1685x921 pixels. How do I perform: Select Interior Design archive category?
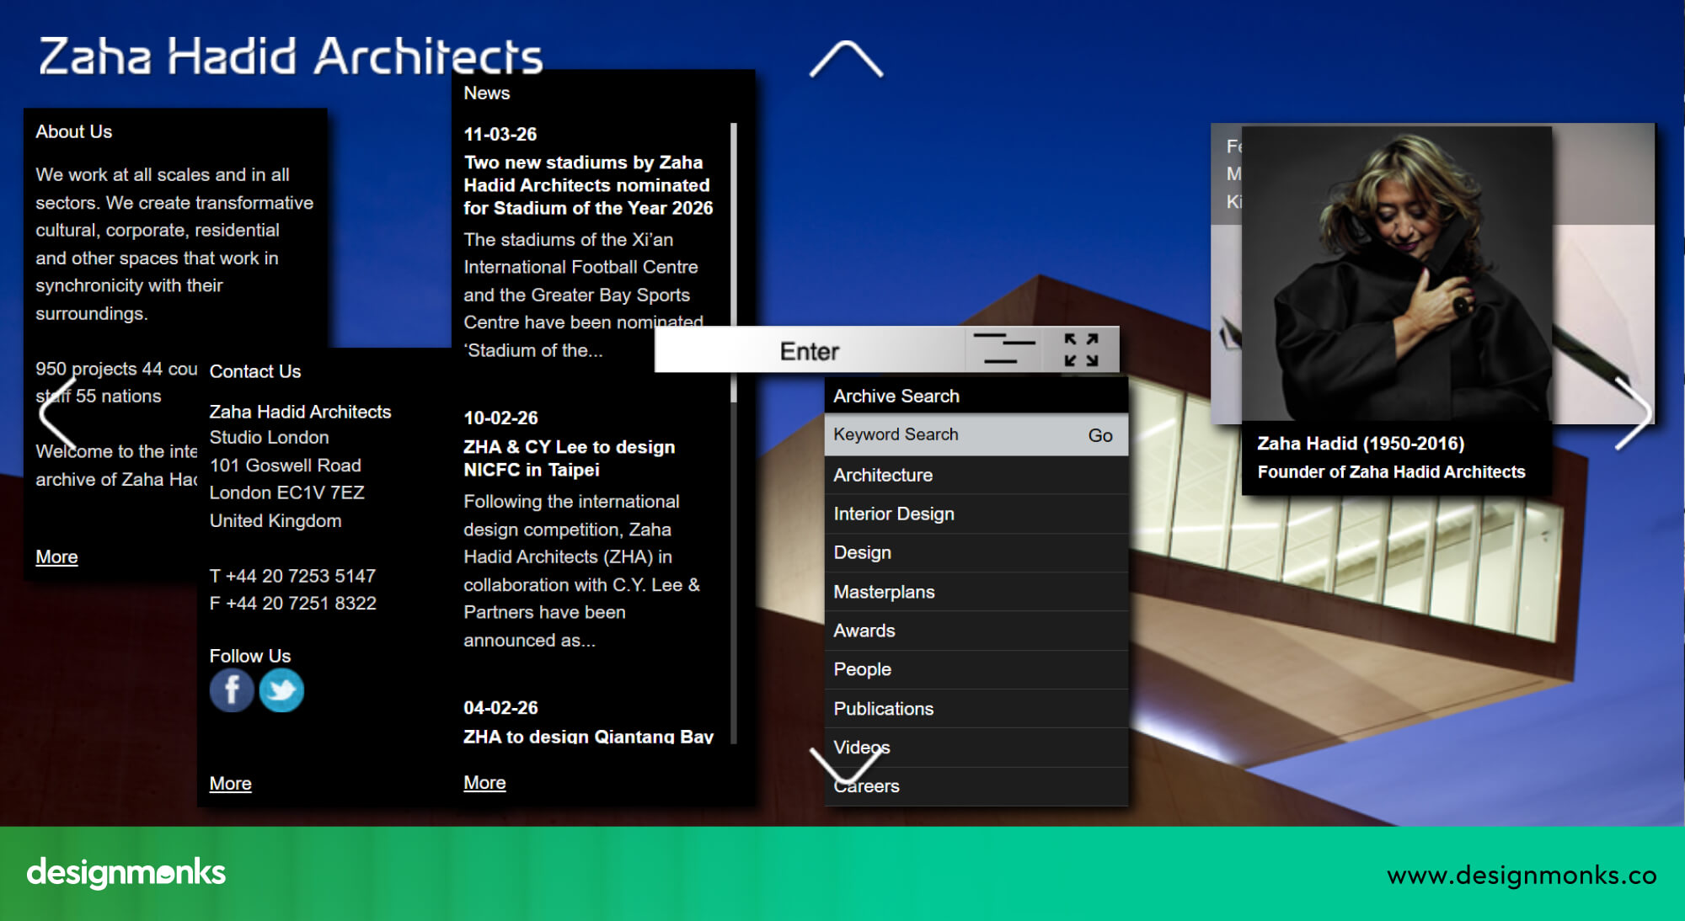coord(893,514)
